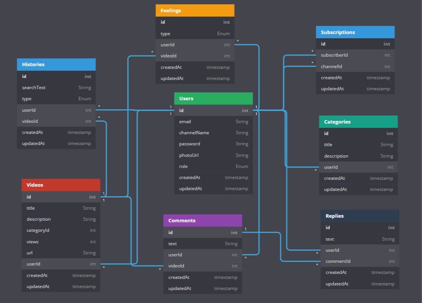Screen dimensions: 422x303
Task: Click description field in Videos table
Action: coord(61,219)
